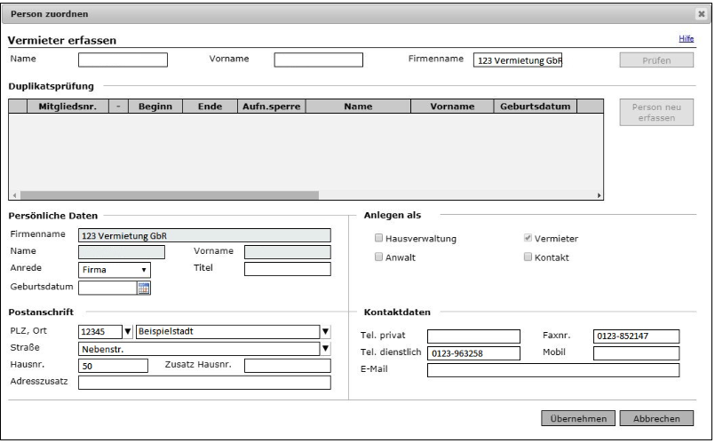Focus the Mobil input field
Screen dimensions: 715x443
point(636,353)
